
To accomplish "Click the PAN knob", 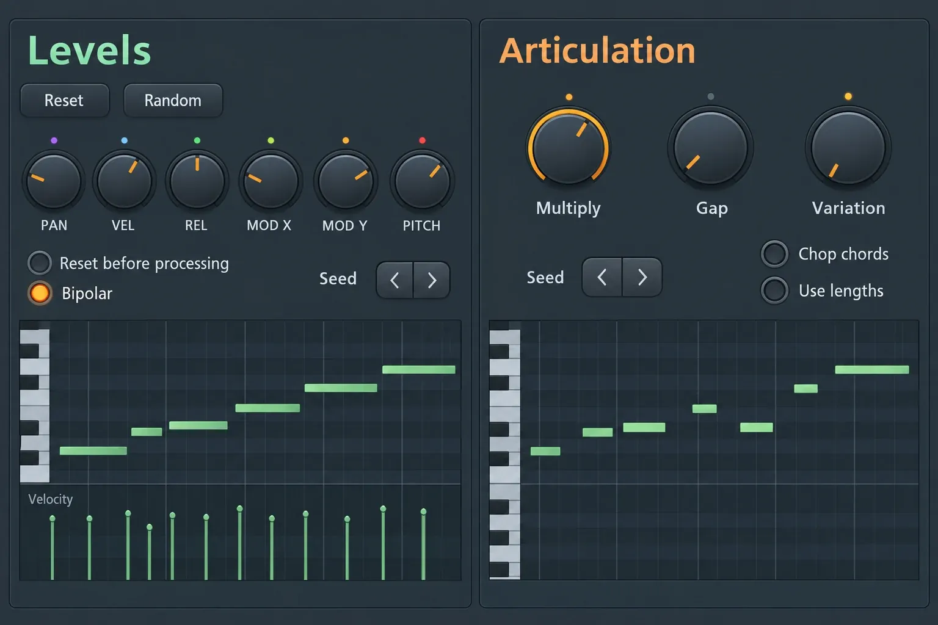I will pyautogui.click(x=54, y=181).
